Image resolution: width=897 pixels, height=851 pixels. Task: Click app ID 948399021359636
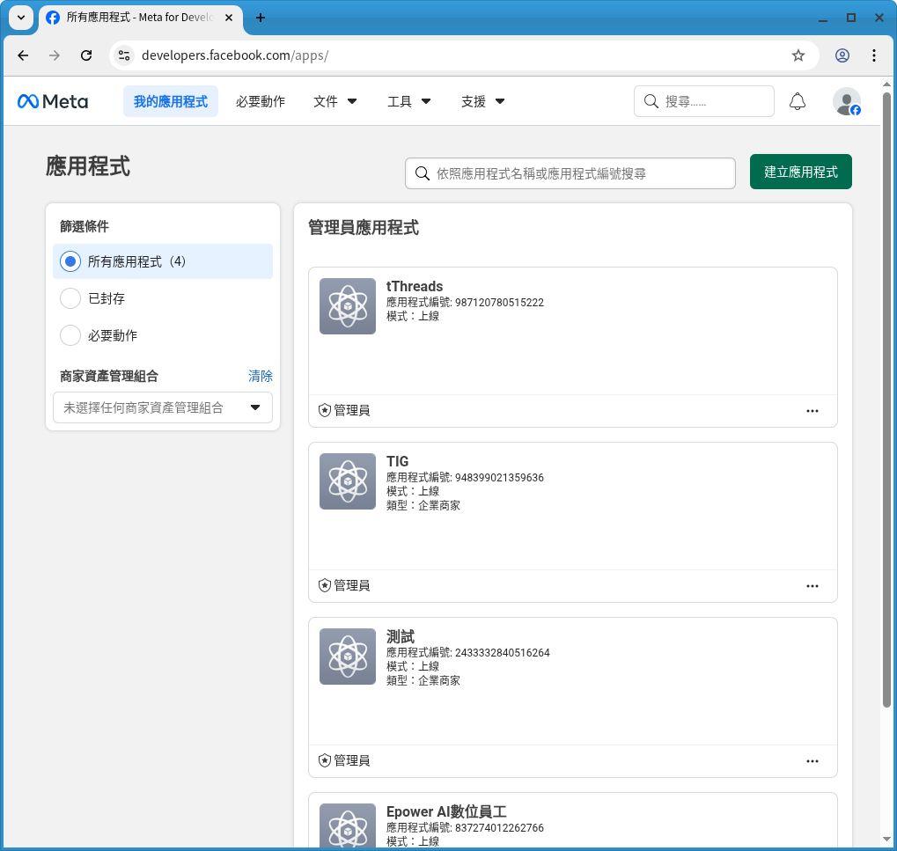click(499, 477)
